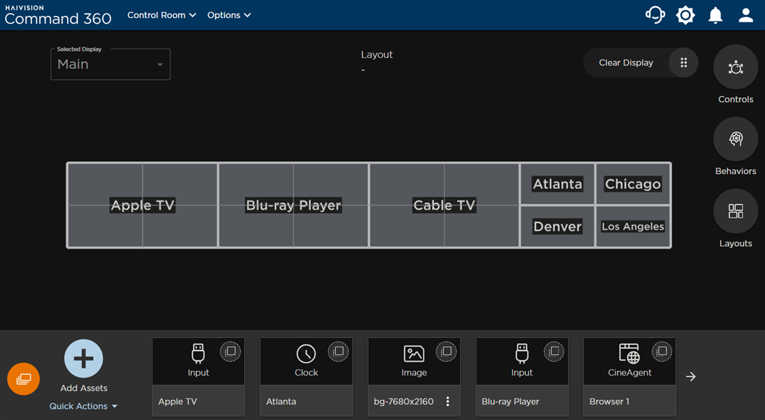Expand the Quick Actions dropdown
This screenshot has height=420, width=765.
pos(83,406)
